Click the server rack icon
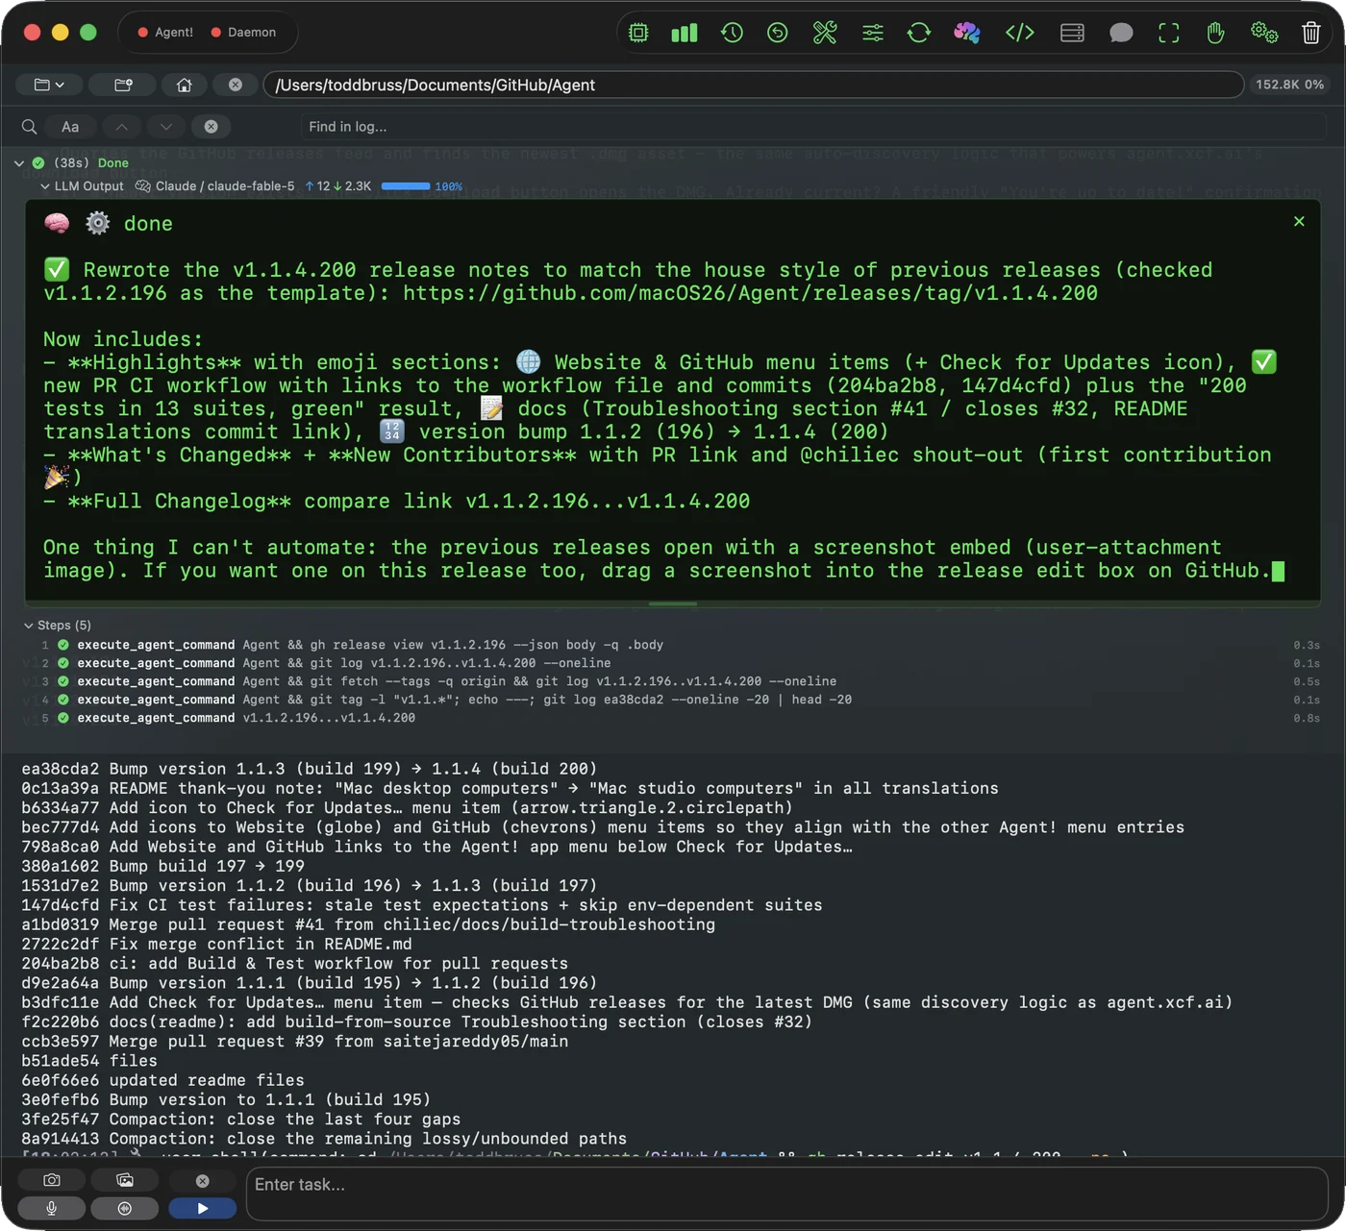This screenshot has height=1231, width=1346. 1072,33
